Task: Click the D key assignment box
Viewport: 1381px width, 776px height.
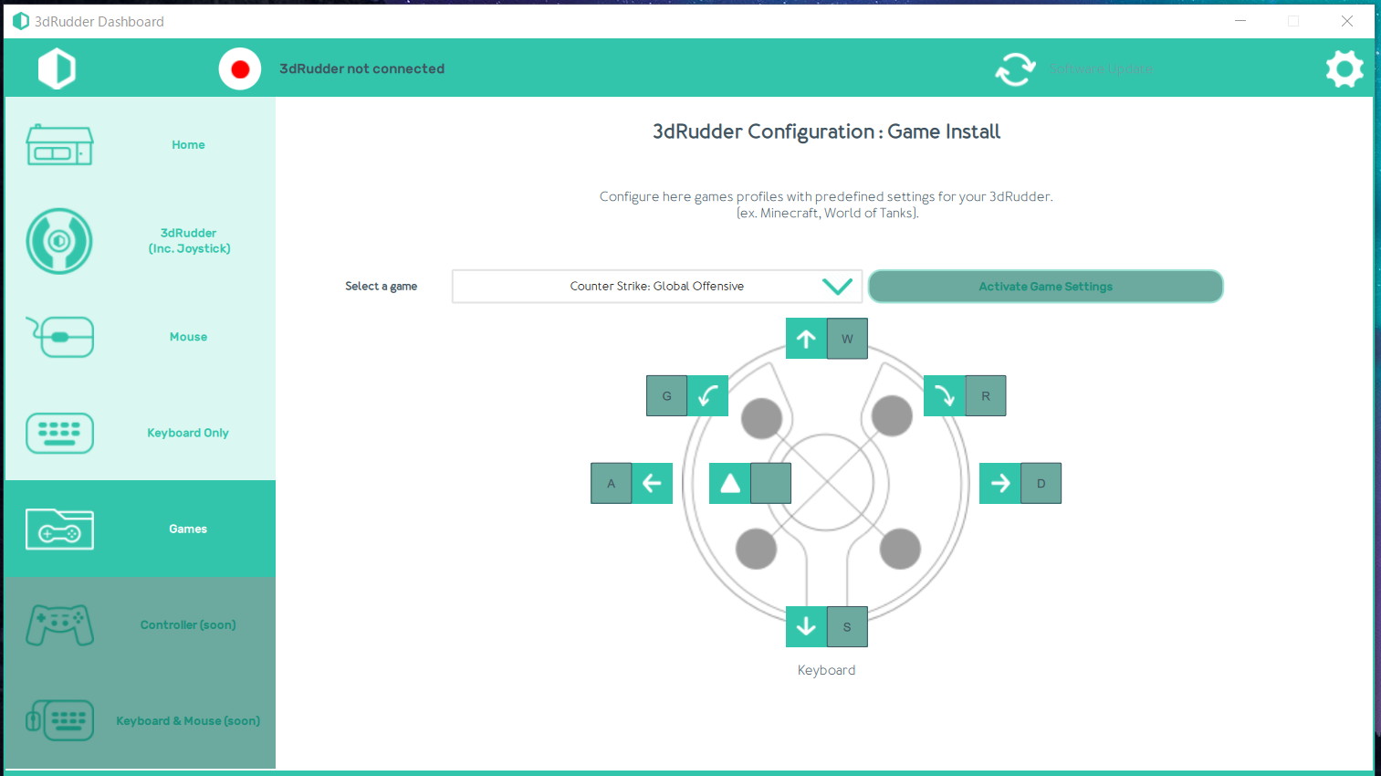Action: click(x=1041, y=483)
